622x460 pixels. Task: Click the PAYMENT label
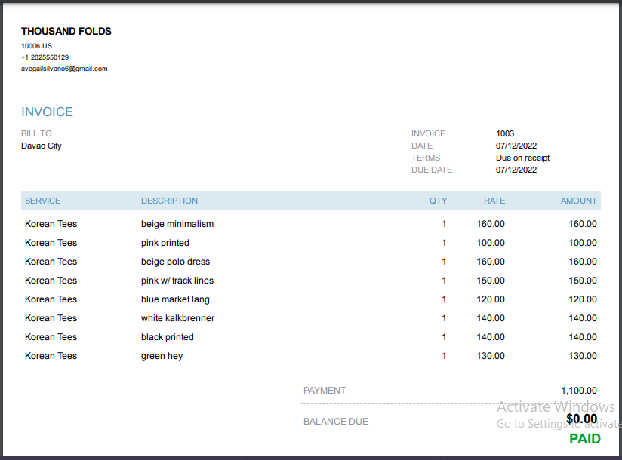325,391
